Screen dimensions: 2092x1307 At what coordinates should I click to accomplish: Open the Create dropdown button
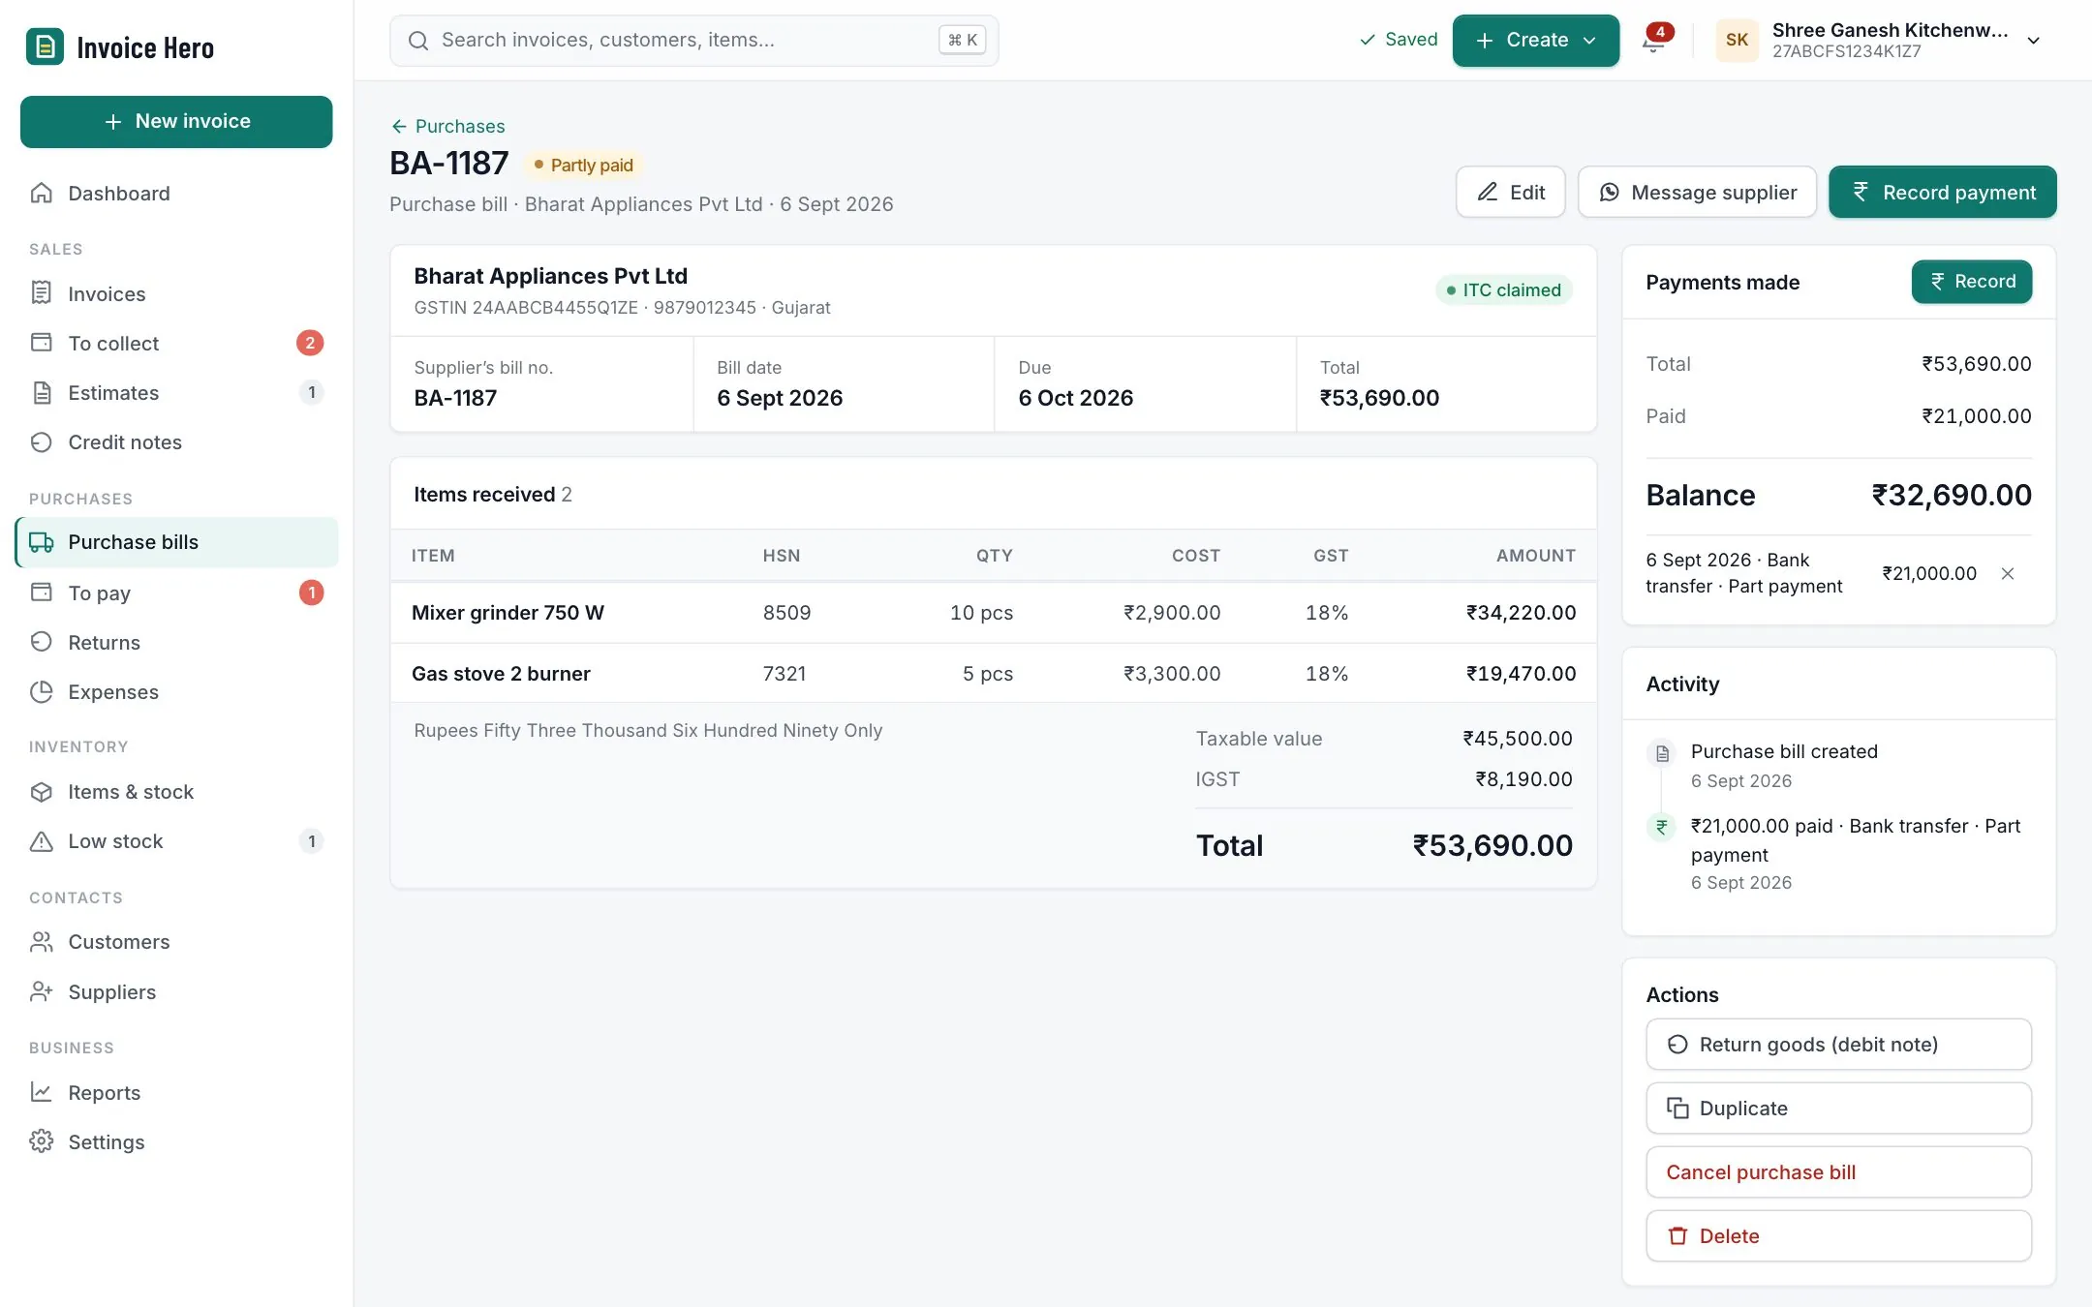(x=1536, y=40)
